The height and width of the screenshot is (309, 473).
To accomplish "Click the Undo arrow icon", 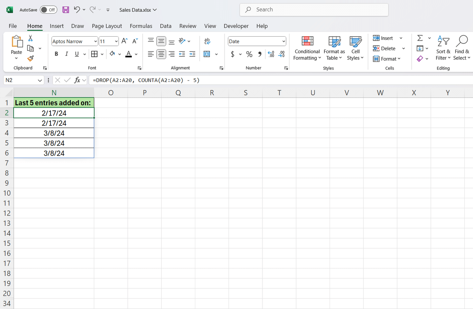I will 77,10.
